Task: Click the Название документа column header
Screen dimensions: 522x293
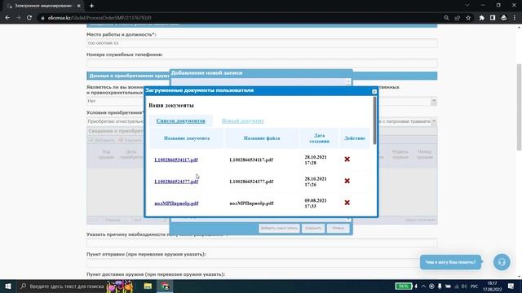Action: (x=187, y=138)
